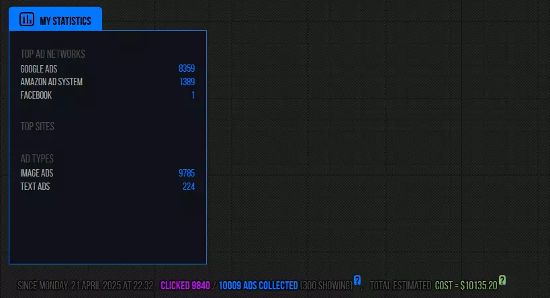
Task: Click the Text Ads row label
Action: tap(35, 187)
